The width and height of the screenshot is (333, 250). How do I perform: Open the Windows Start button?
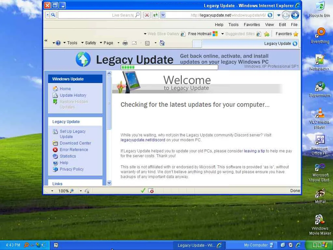click(319, 245)
